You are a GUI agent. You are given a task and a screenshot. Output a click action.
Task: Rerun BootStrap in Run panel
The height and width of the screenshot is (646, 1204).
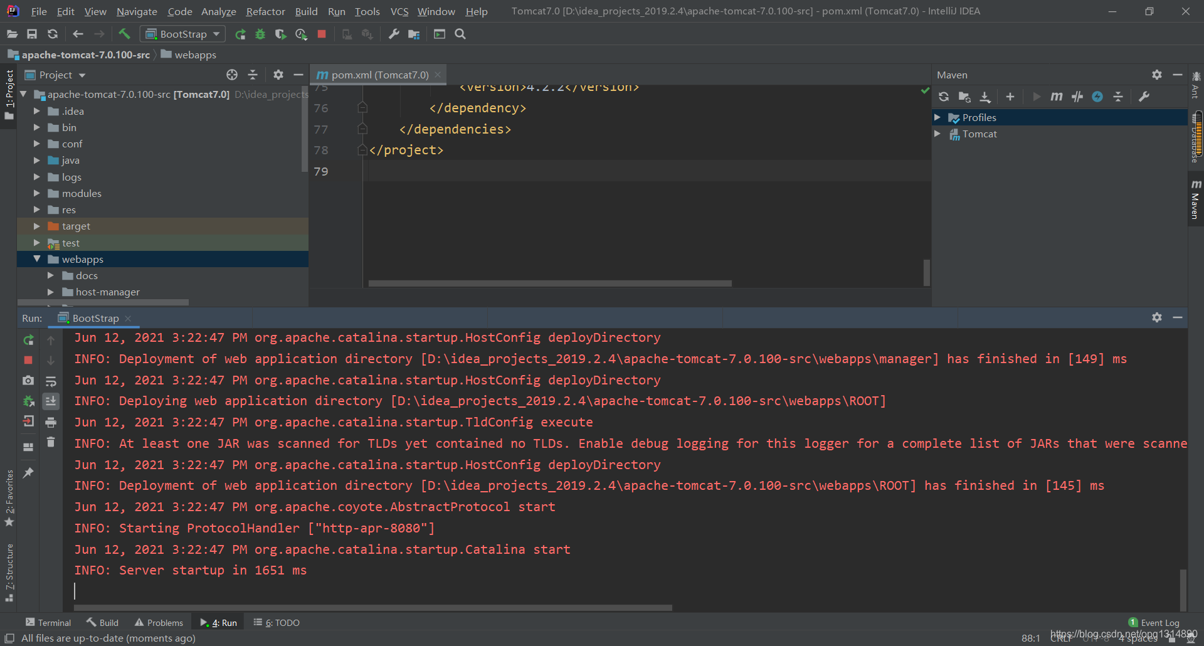click(x=28, y=340)
